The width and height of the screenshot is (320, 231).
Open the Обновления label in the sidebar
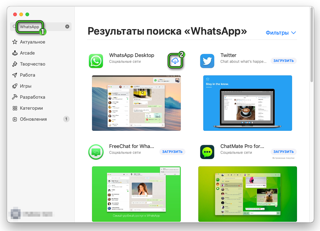point(33,119)
